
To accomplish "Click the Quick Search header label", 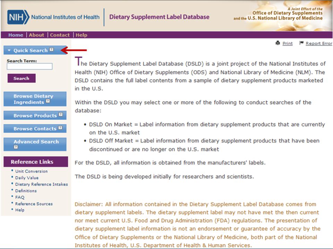I will [31, 50].
